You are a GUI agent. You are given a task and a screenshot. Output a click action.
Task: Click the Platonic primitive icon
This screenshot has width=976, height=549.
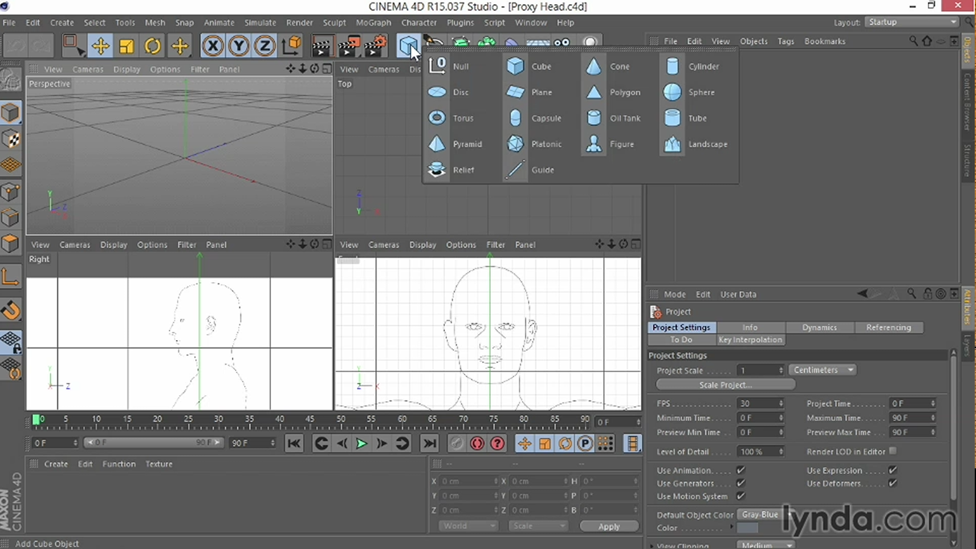(515, 144)
